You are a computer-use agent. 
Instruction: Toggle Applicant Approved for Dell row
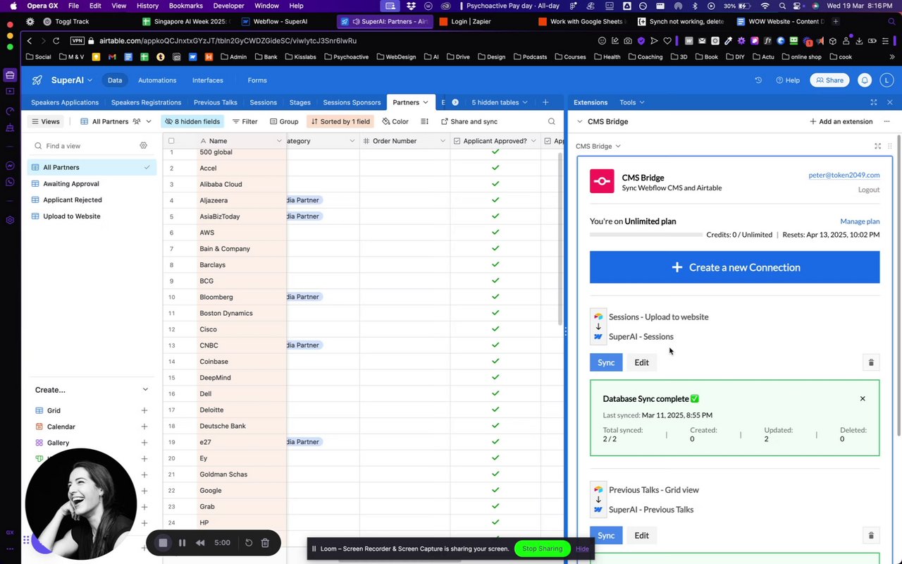(495, 393)
